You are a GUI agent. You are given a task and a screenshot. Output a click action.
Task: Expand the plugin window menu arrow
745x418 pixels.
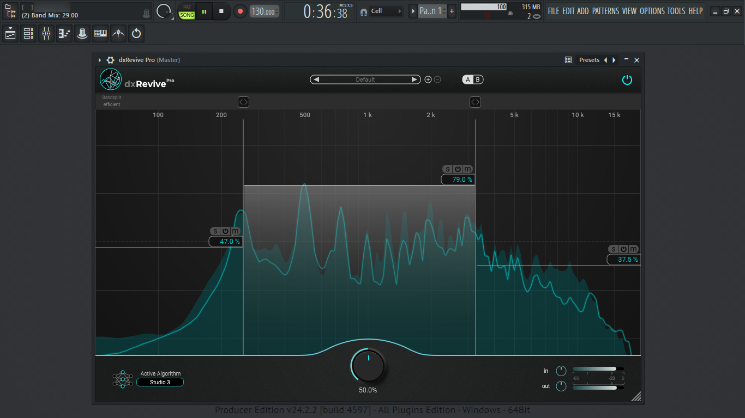pos(100,60)
